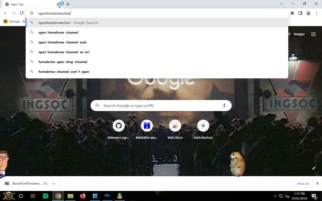Choose 'open homebrew channel on wii' suggestion
The image size is (322, 201).
[x=157, y=52]
